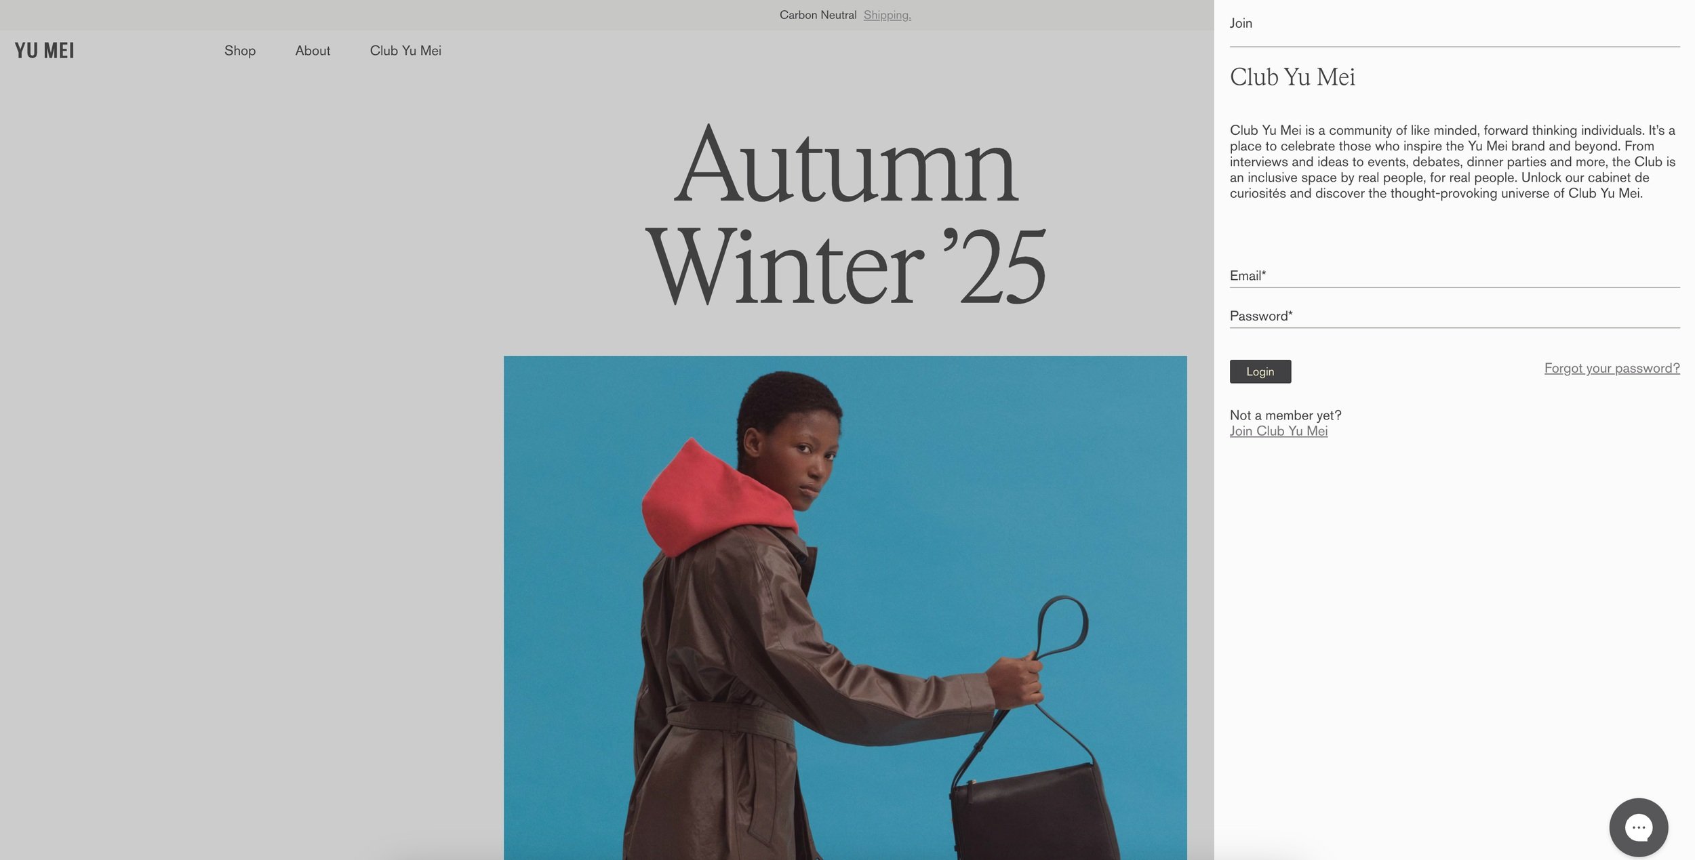Click the Club Yu Mei description paragraph

[1452, 162]
